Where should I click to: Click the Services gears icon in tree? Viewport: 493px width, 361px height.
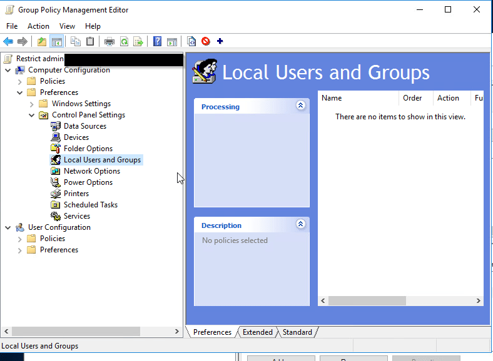[55, 216]
